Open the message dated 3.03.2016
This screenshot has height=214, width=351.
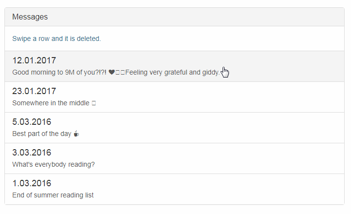tap(32, 153)
